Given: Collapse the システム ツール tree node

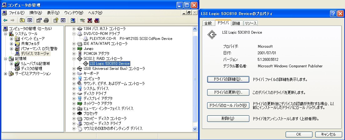Looking at the screenshot, I should click(6, 34).
